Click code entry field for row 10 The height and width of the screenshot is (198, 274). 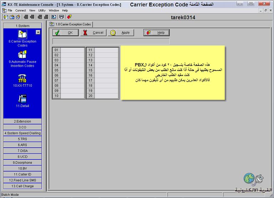pos(72,96)
